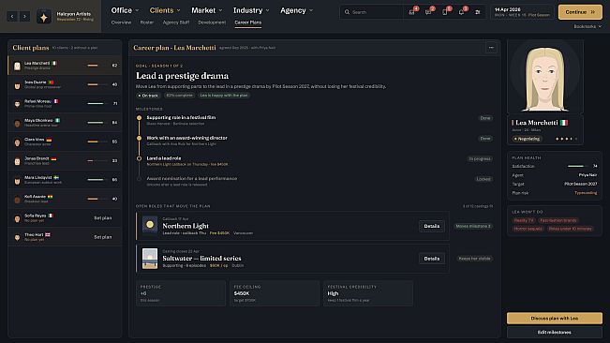Expand the Bookmarks dropdown
The height and width of the screenshot is (343, 610).
point(588,26)
